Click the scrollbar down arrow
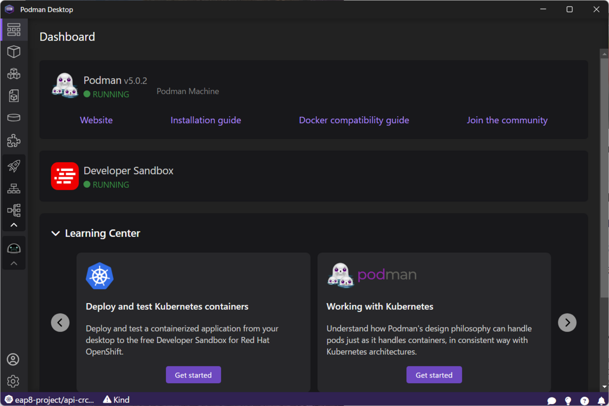 (604, 387)
